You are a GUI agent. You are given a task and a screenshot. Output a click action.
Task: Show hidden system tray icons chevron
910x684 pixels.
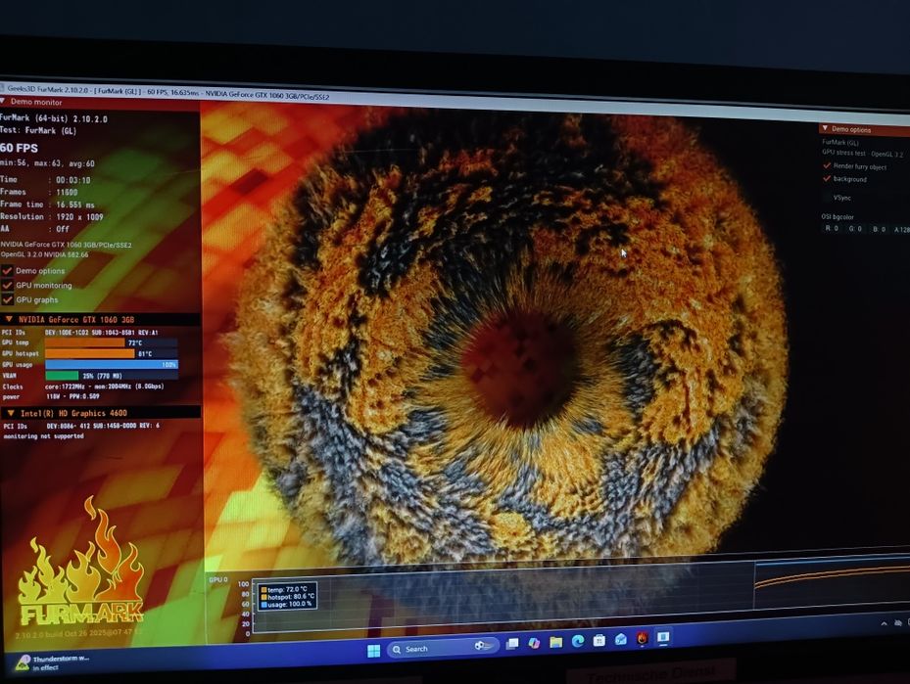(884, 623)
